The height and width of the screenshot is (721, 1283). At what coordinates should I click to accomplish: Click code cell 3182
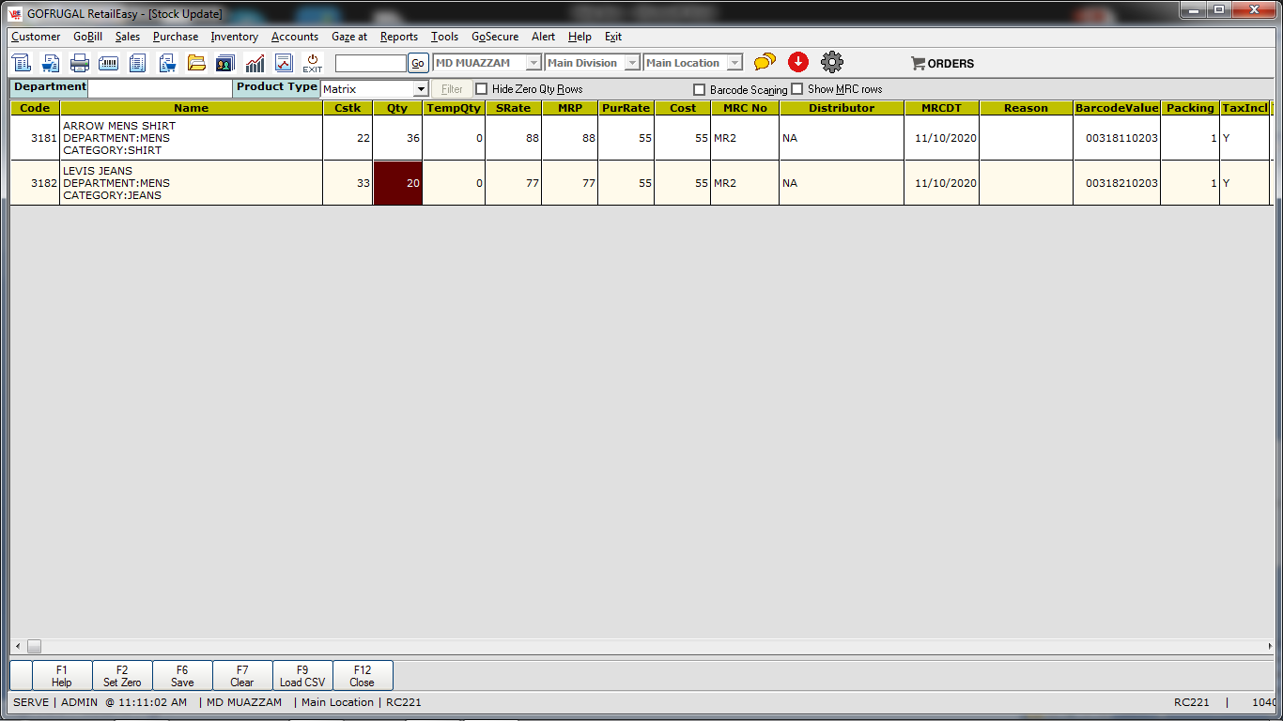pyautogui.click(x=35, y=183)
